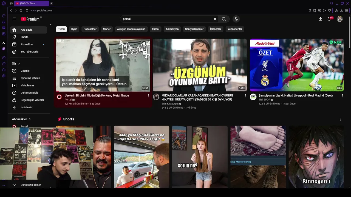Open browser history clock icon in sidebar
Image resolution: width=351 pixels, height=197 pixels.
point(4,64)
